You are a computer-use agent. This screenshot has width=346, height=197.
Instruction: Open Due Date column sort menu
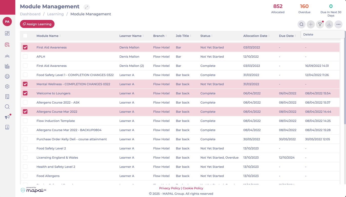point(295,36)
